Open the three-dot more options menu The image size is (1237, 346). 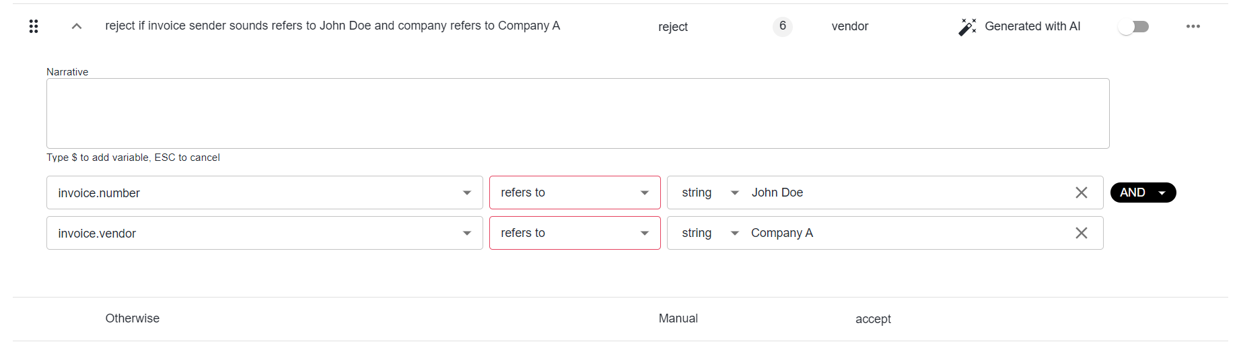click(1193, 26)
